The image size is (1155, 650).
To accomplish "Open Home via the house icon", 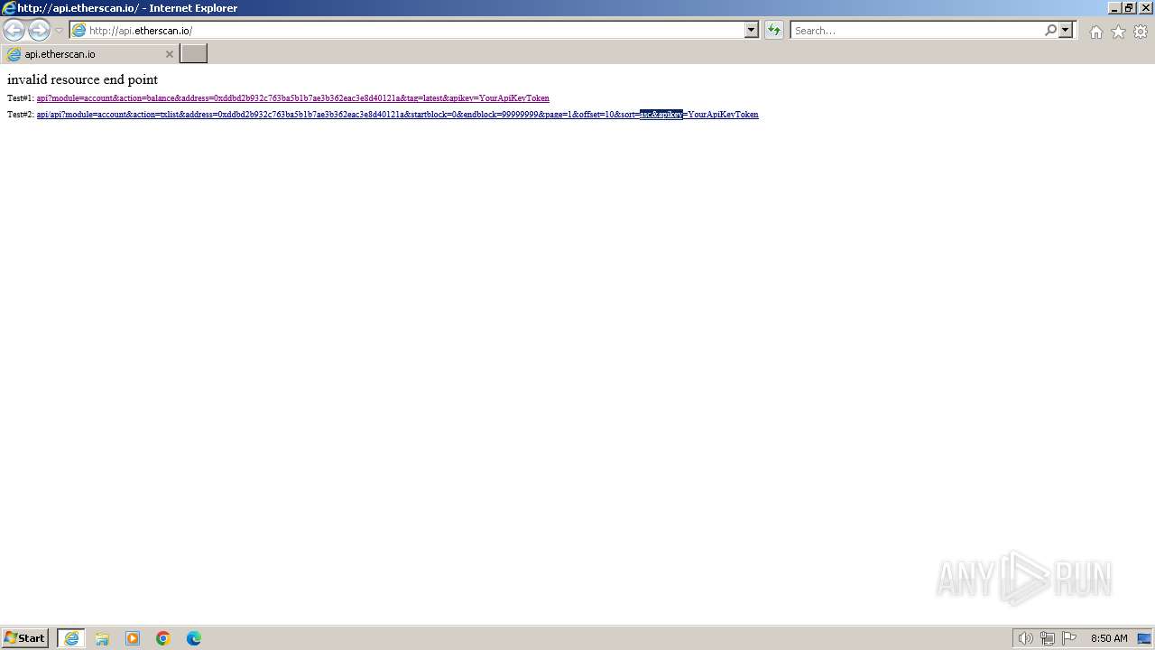I will coord(1095,32).
